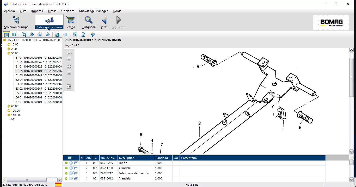Open the Opciones menu
Image resolution: width=356 pixels, height=187 pixels.
68,11
